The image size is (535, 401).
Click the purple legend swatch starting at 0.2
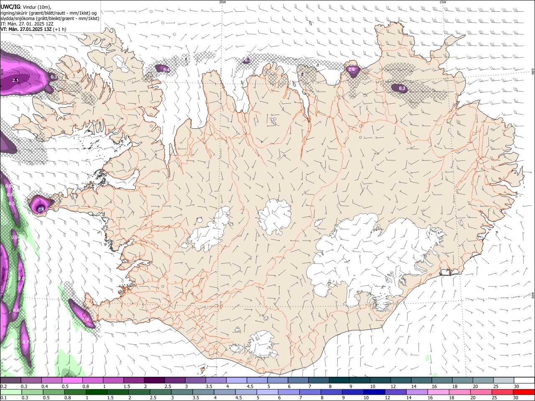10,381
